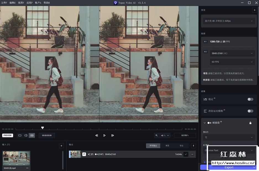Image resolution: width=259 pixels, height=171 pixels.
Task: Expand the preset dropdown for 4K 60fps
Action: [228, 21]
